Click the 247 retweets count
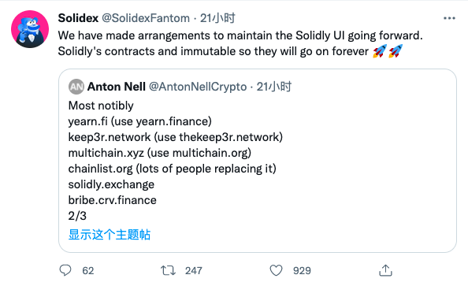Screen dimensions: 468x286 (x=194, y=271)
